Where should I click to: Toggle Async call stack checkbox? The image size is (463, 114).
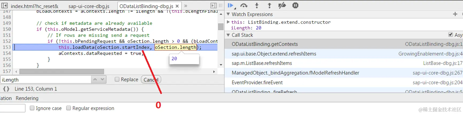(x=451, y=35)
